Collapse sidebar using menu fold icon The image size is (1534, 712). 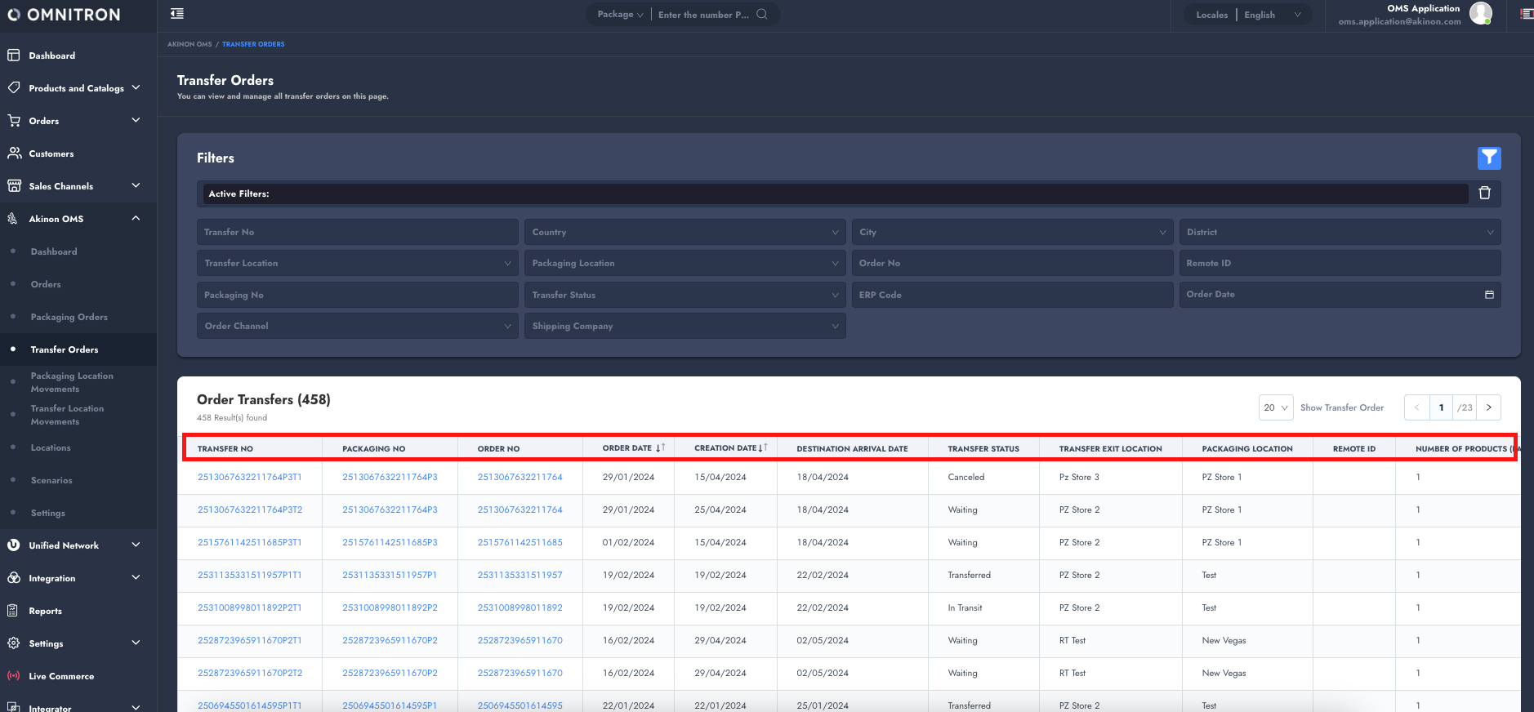click(x=177, y=14)
